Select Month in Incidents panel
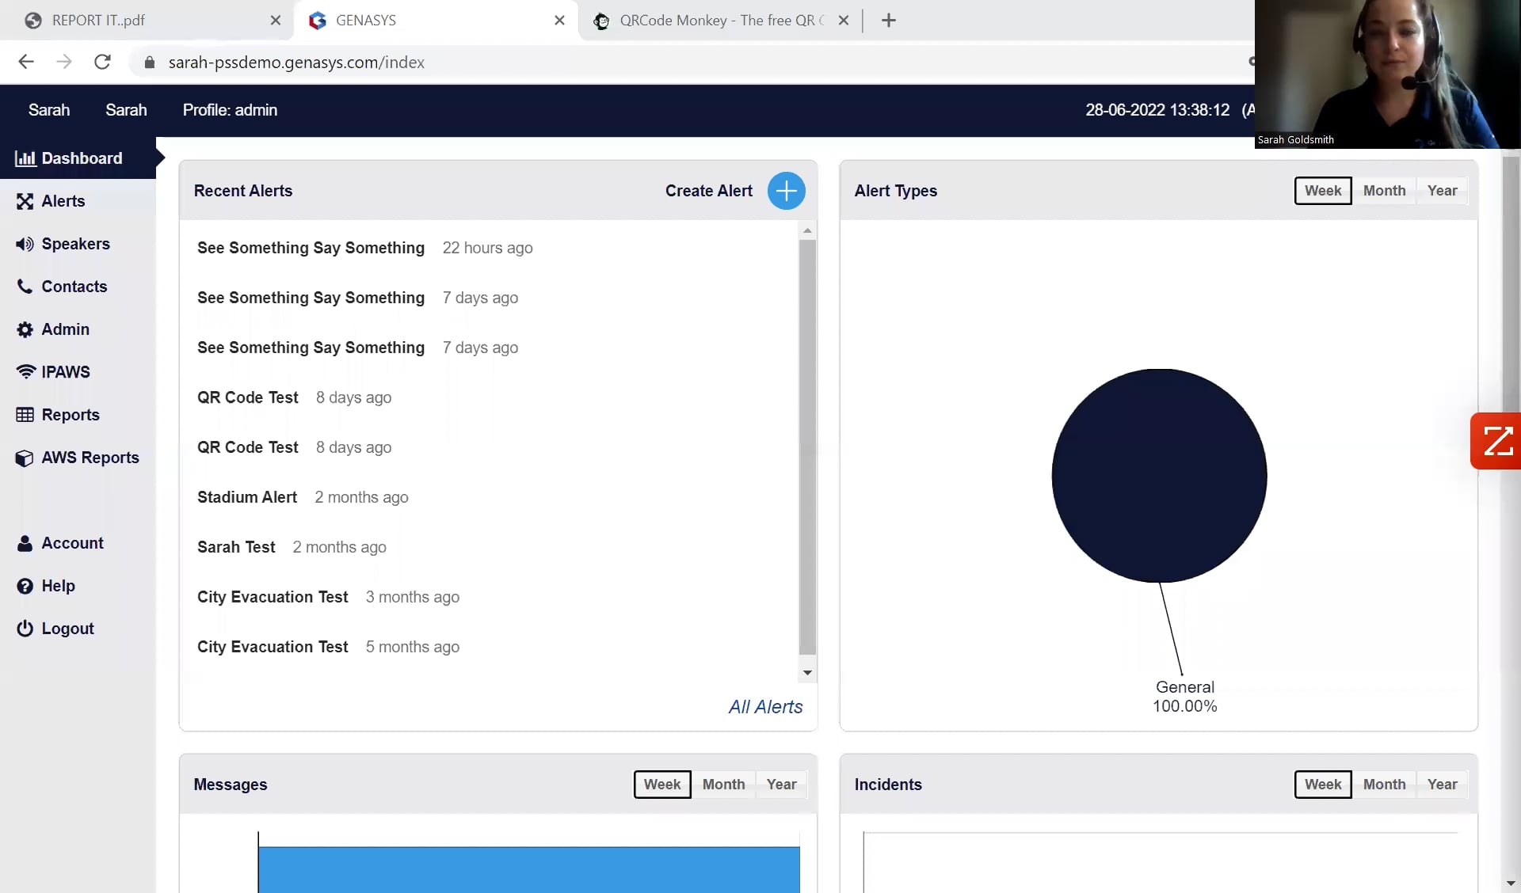Viewport: 1521px width, 893px height. [1384, 785]
